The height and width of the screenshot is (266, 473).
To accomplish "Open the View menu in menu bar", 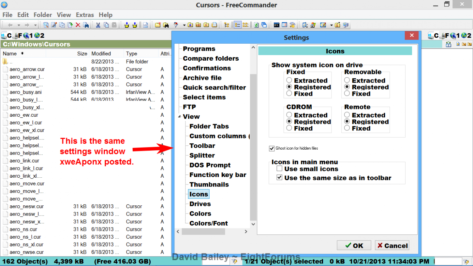I will tap(64, 15).
